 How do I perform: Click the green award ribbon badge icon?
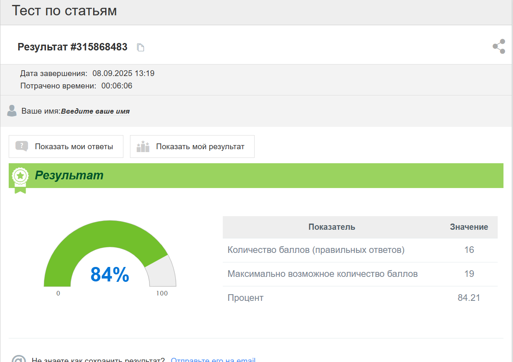[20, 179]
